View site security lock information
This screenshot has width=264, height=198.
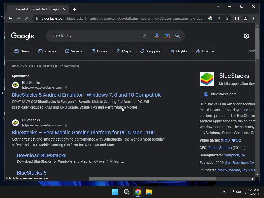(x=37, y=18)
